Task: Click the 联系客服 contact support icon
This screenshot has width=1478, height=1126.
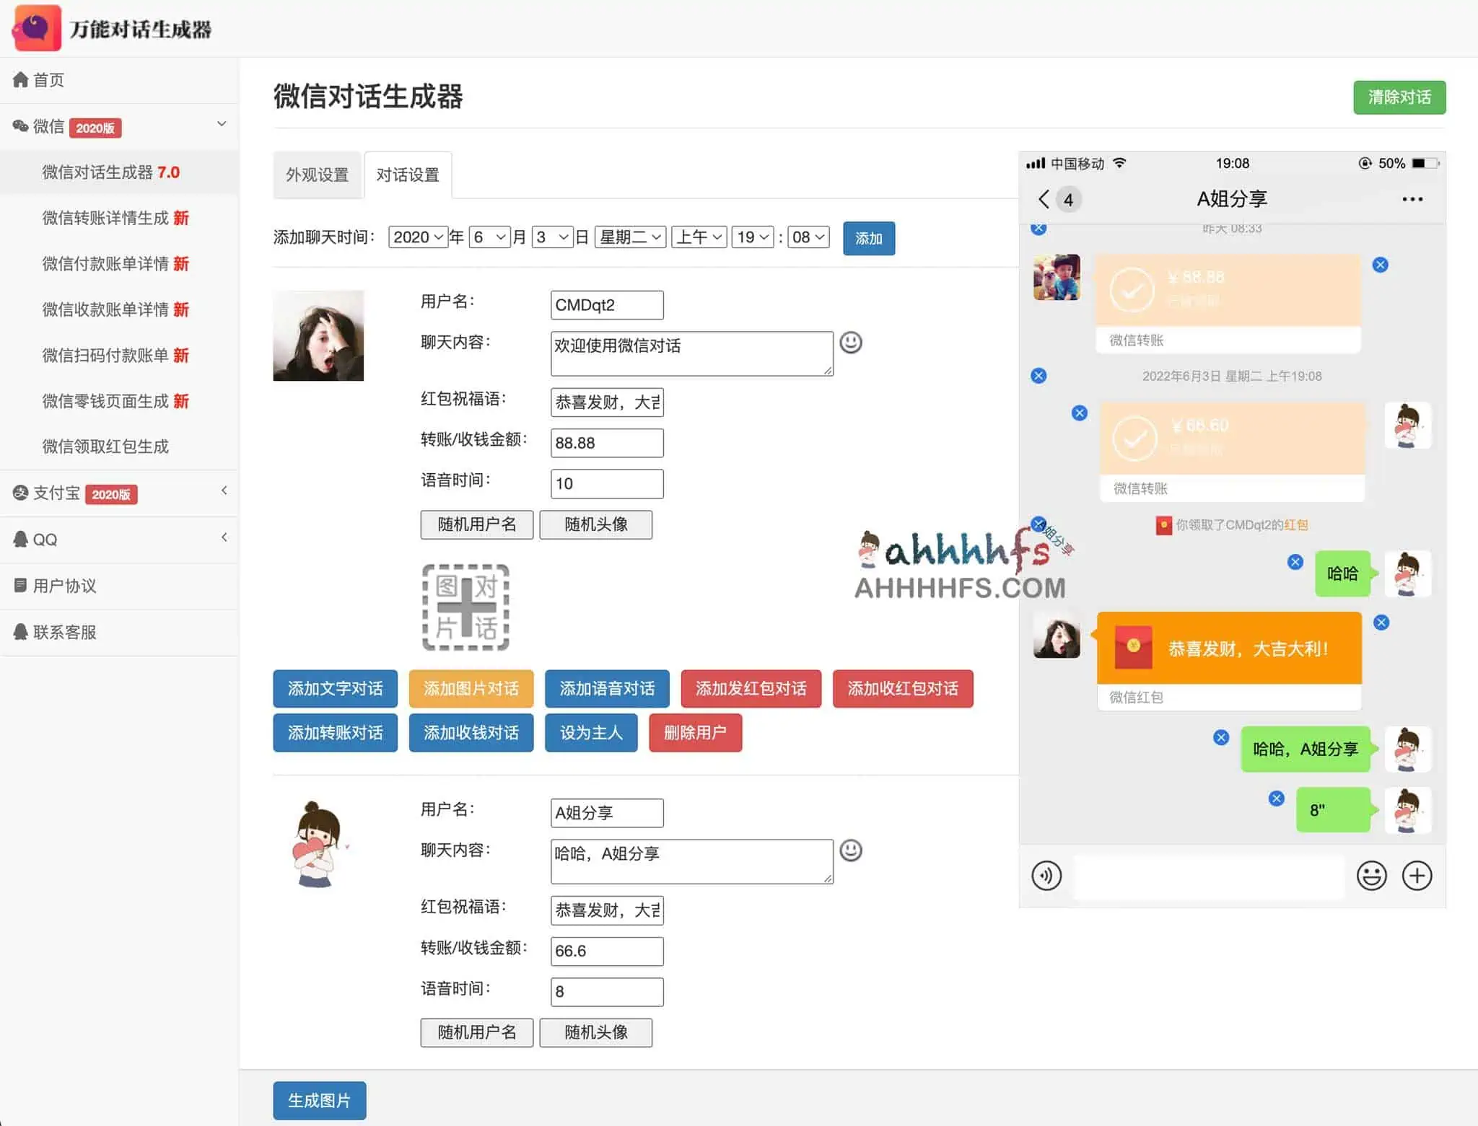Action: pyautogui.click(x=19, y=632)
